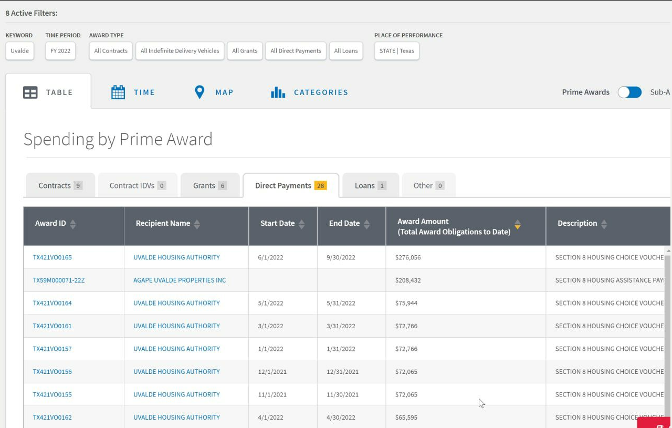The width and height of the screenshot is (672, 428).
Task: Open Uvalde Housing Authority recipient for TX421VO0156
Action: click(x=176, y=372)
